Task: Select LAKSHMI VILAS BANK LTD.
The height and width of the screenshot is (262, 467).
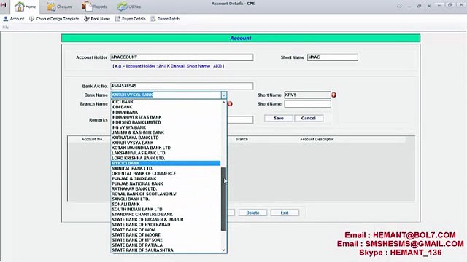Action: point(166,153)
